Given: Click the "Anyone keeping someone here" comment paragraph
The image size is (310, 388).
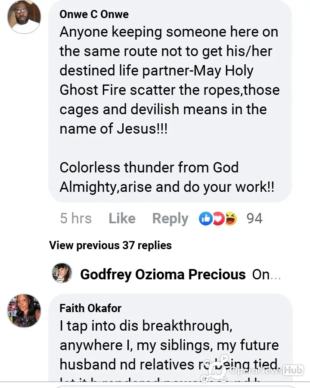Looking at the screenshot, I should [169, 80].
